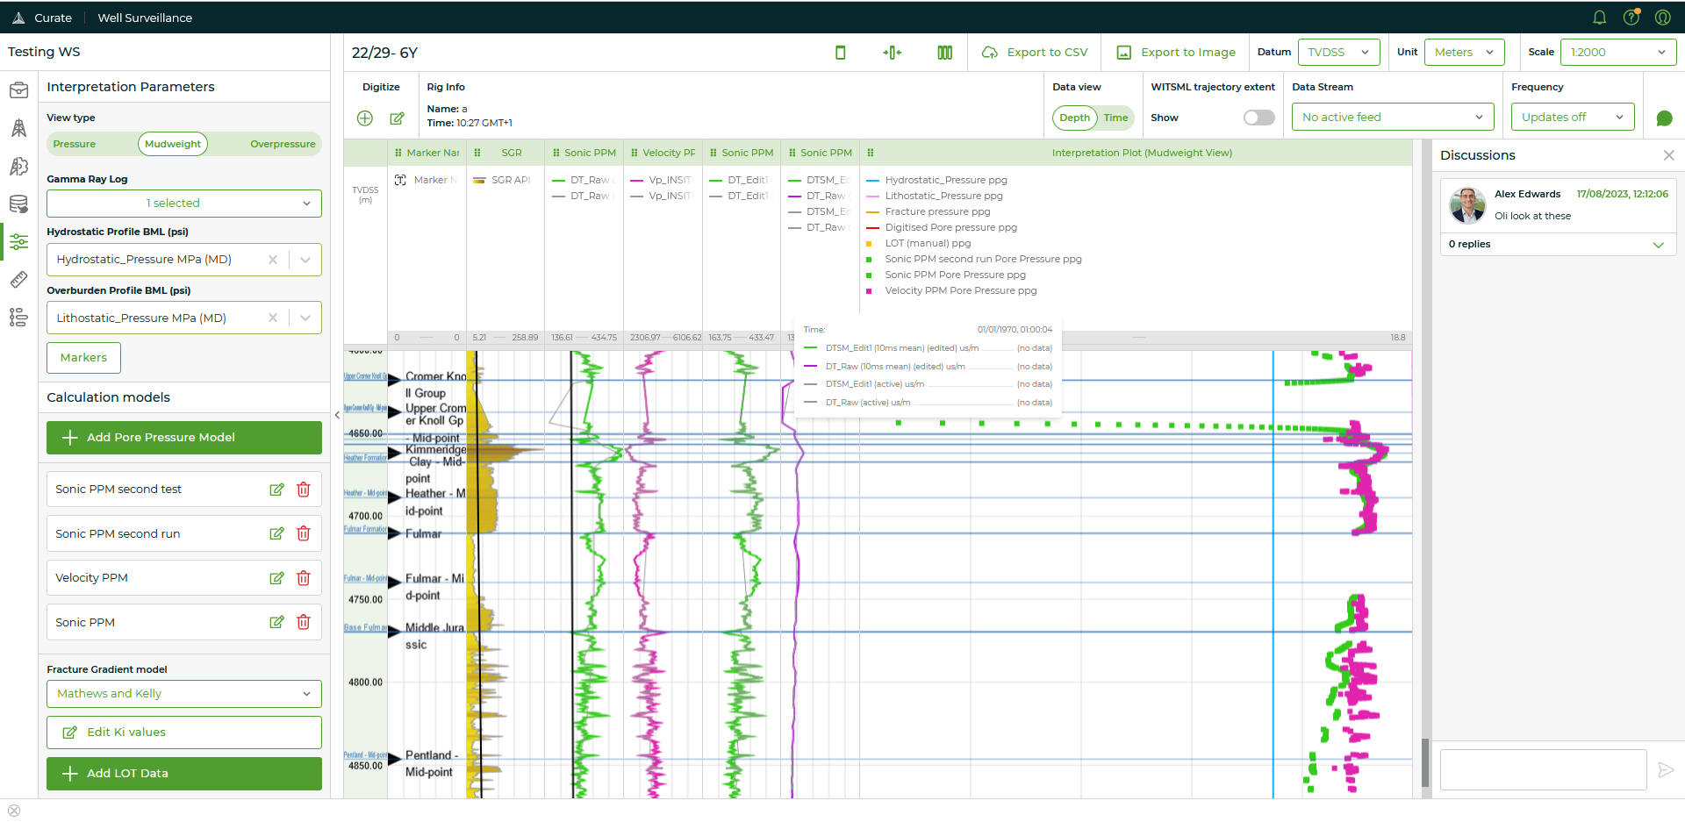Select the Velocity PPM track header
This screenshot has width=1685, height=822.
coord(663,153)
